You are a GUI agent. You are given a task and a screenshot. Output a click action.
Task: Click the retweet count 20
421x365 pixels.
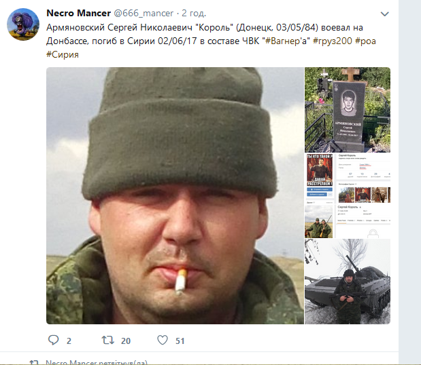tap(126, 341)
